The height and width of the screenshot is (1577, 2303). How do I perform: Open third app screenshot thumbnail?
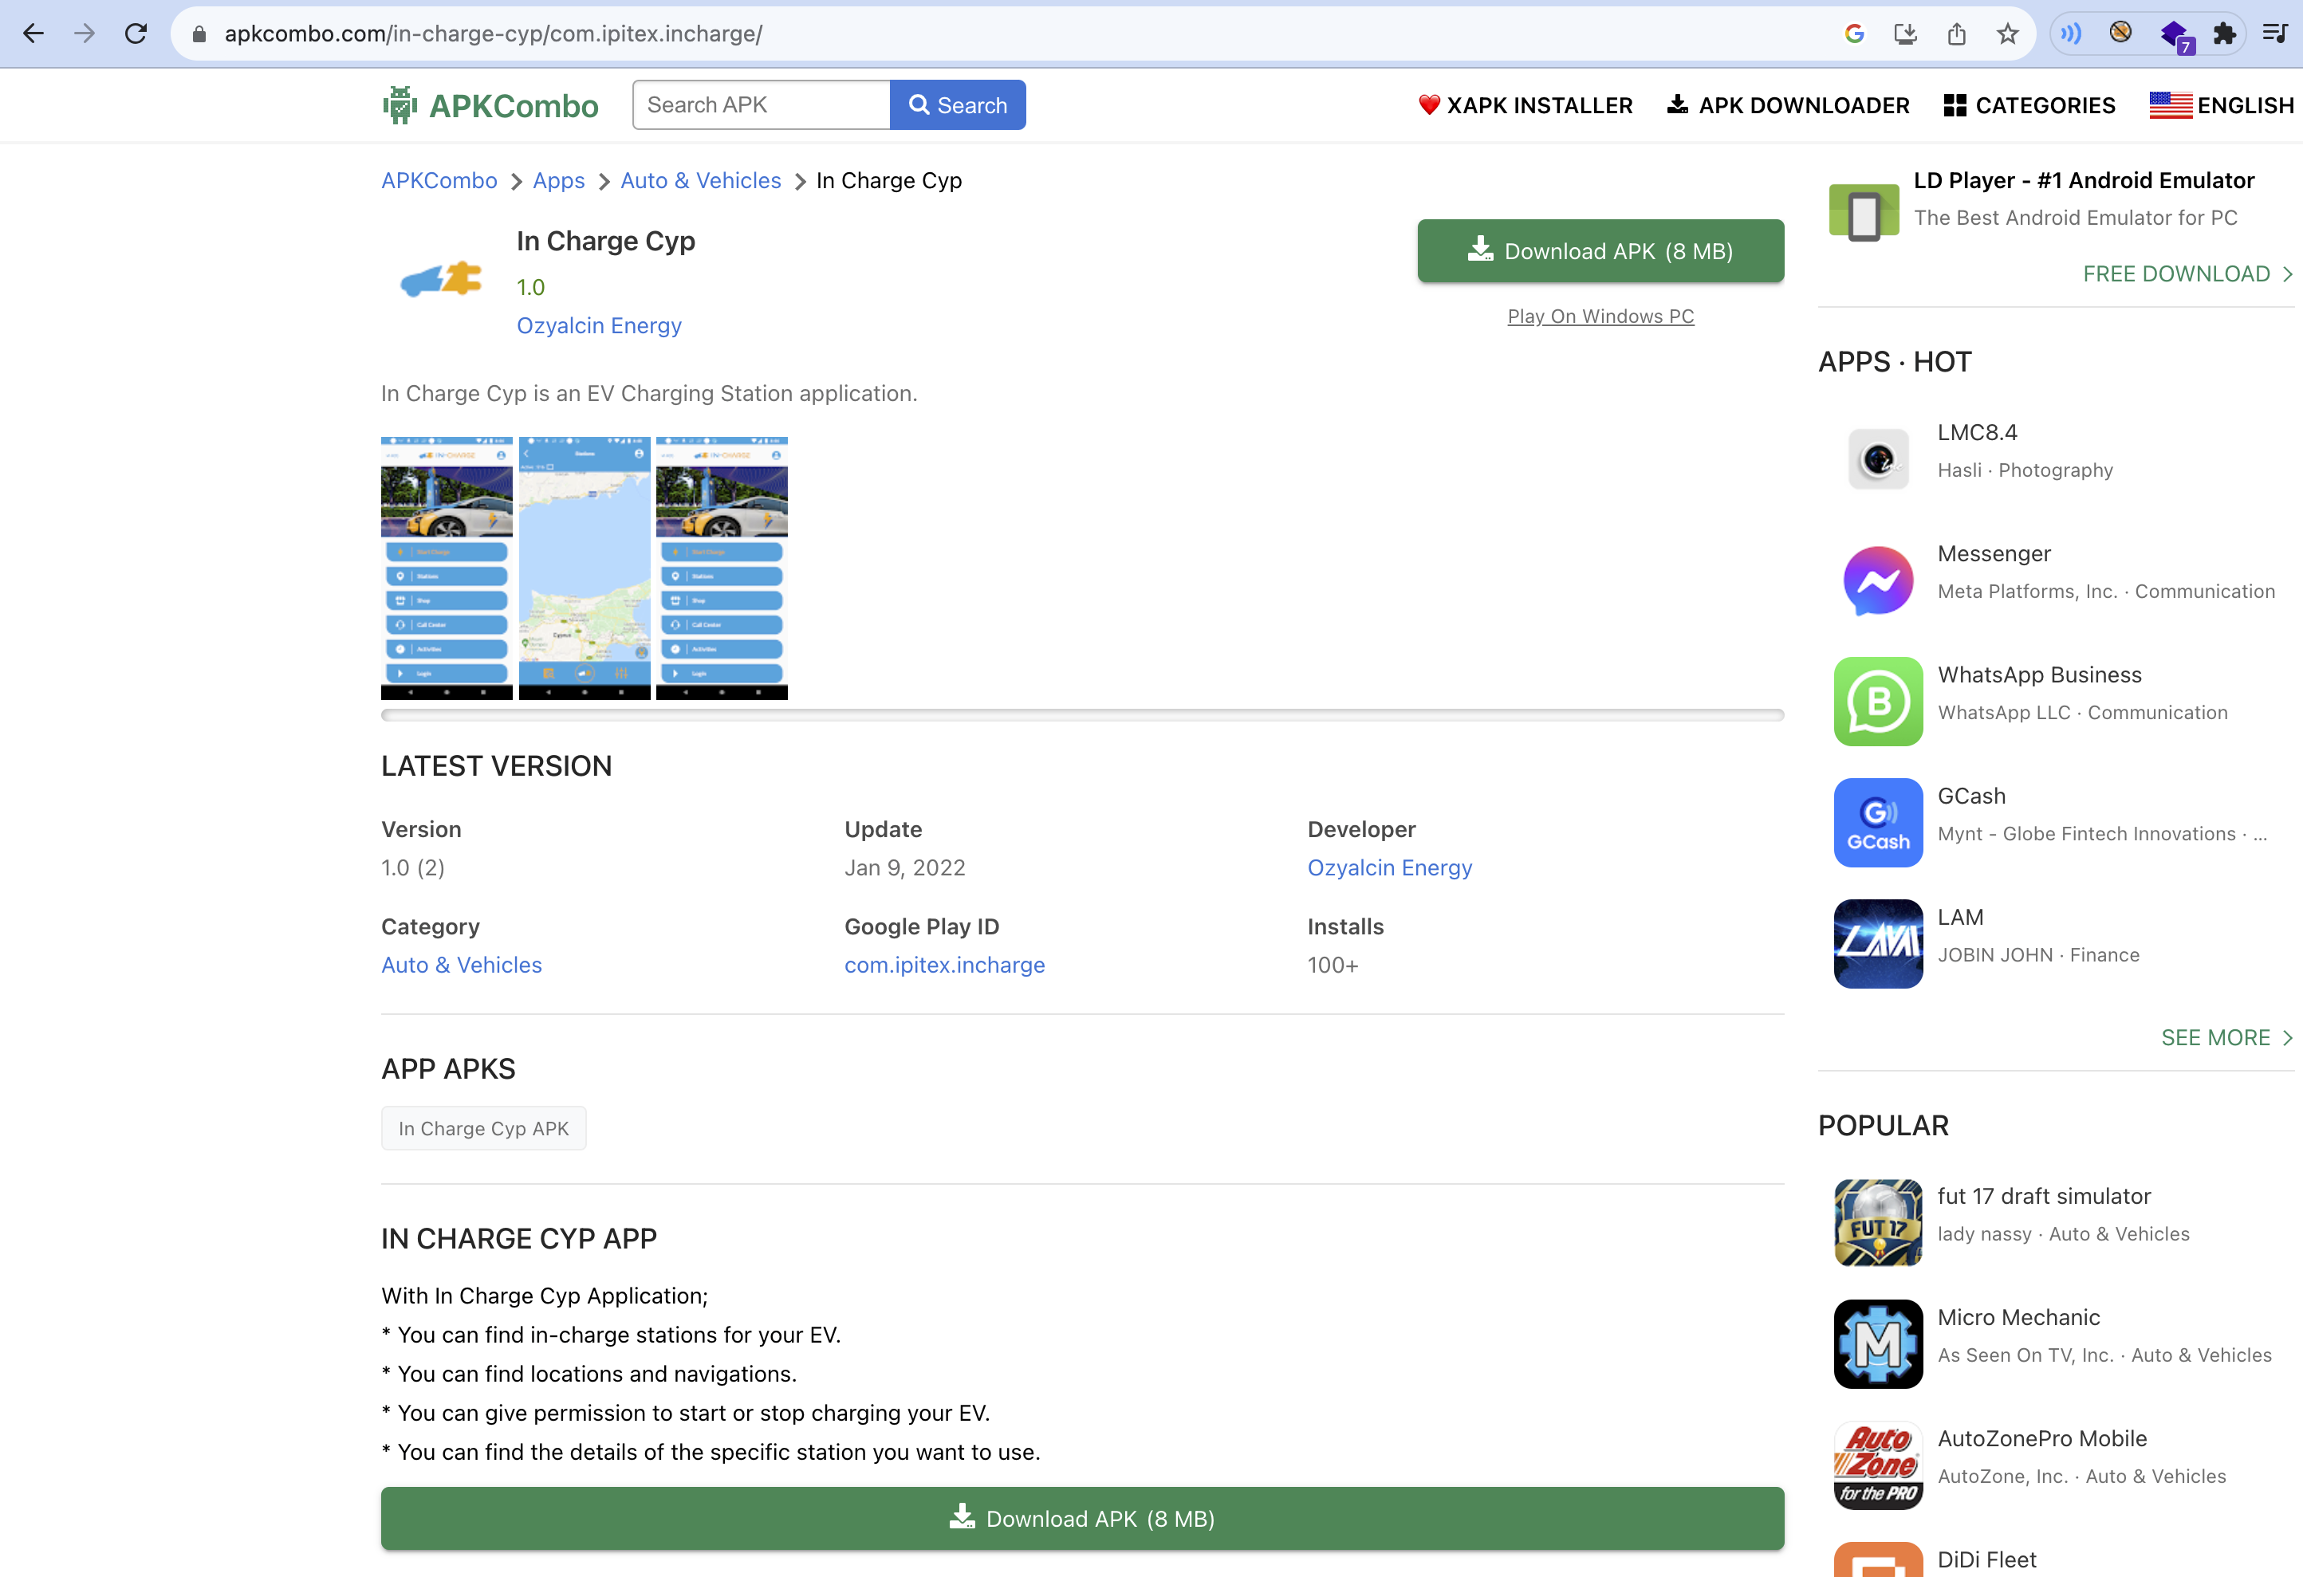(722, 568)
